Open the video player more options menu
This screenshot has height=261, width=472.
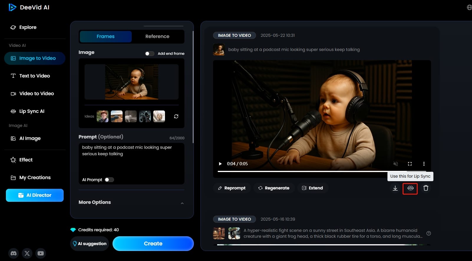(424, 164)
